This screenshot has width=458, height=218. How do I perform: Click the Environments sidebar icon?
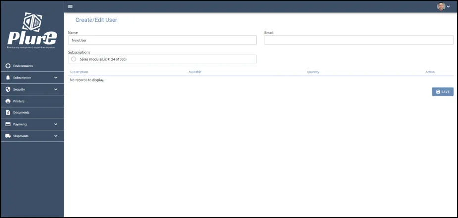8,66
